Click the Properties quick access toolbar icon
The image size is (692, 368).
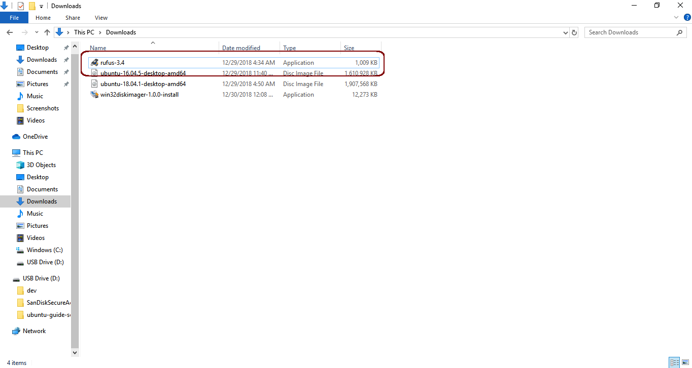pyautogui.click(x=20, y=6)
